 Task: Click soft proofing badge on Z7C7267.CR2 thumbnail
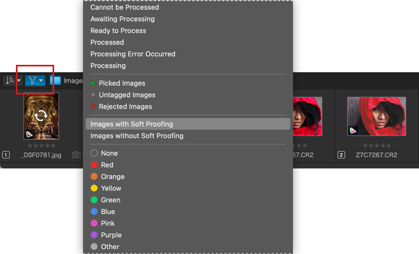(x=353, y=131)
